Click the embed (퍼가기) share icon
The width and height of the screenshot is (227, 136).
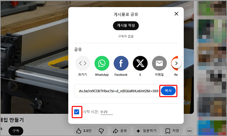[83, 63]
